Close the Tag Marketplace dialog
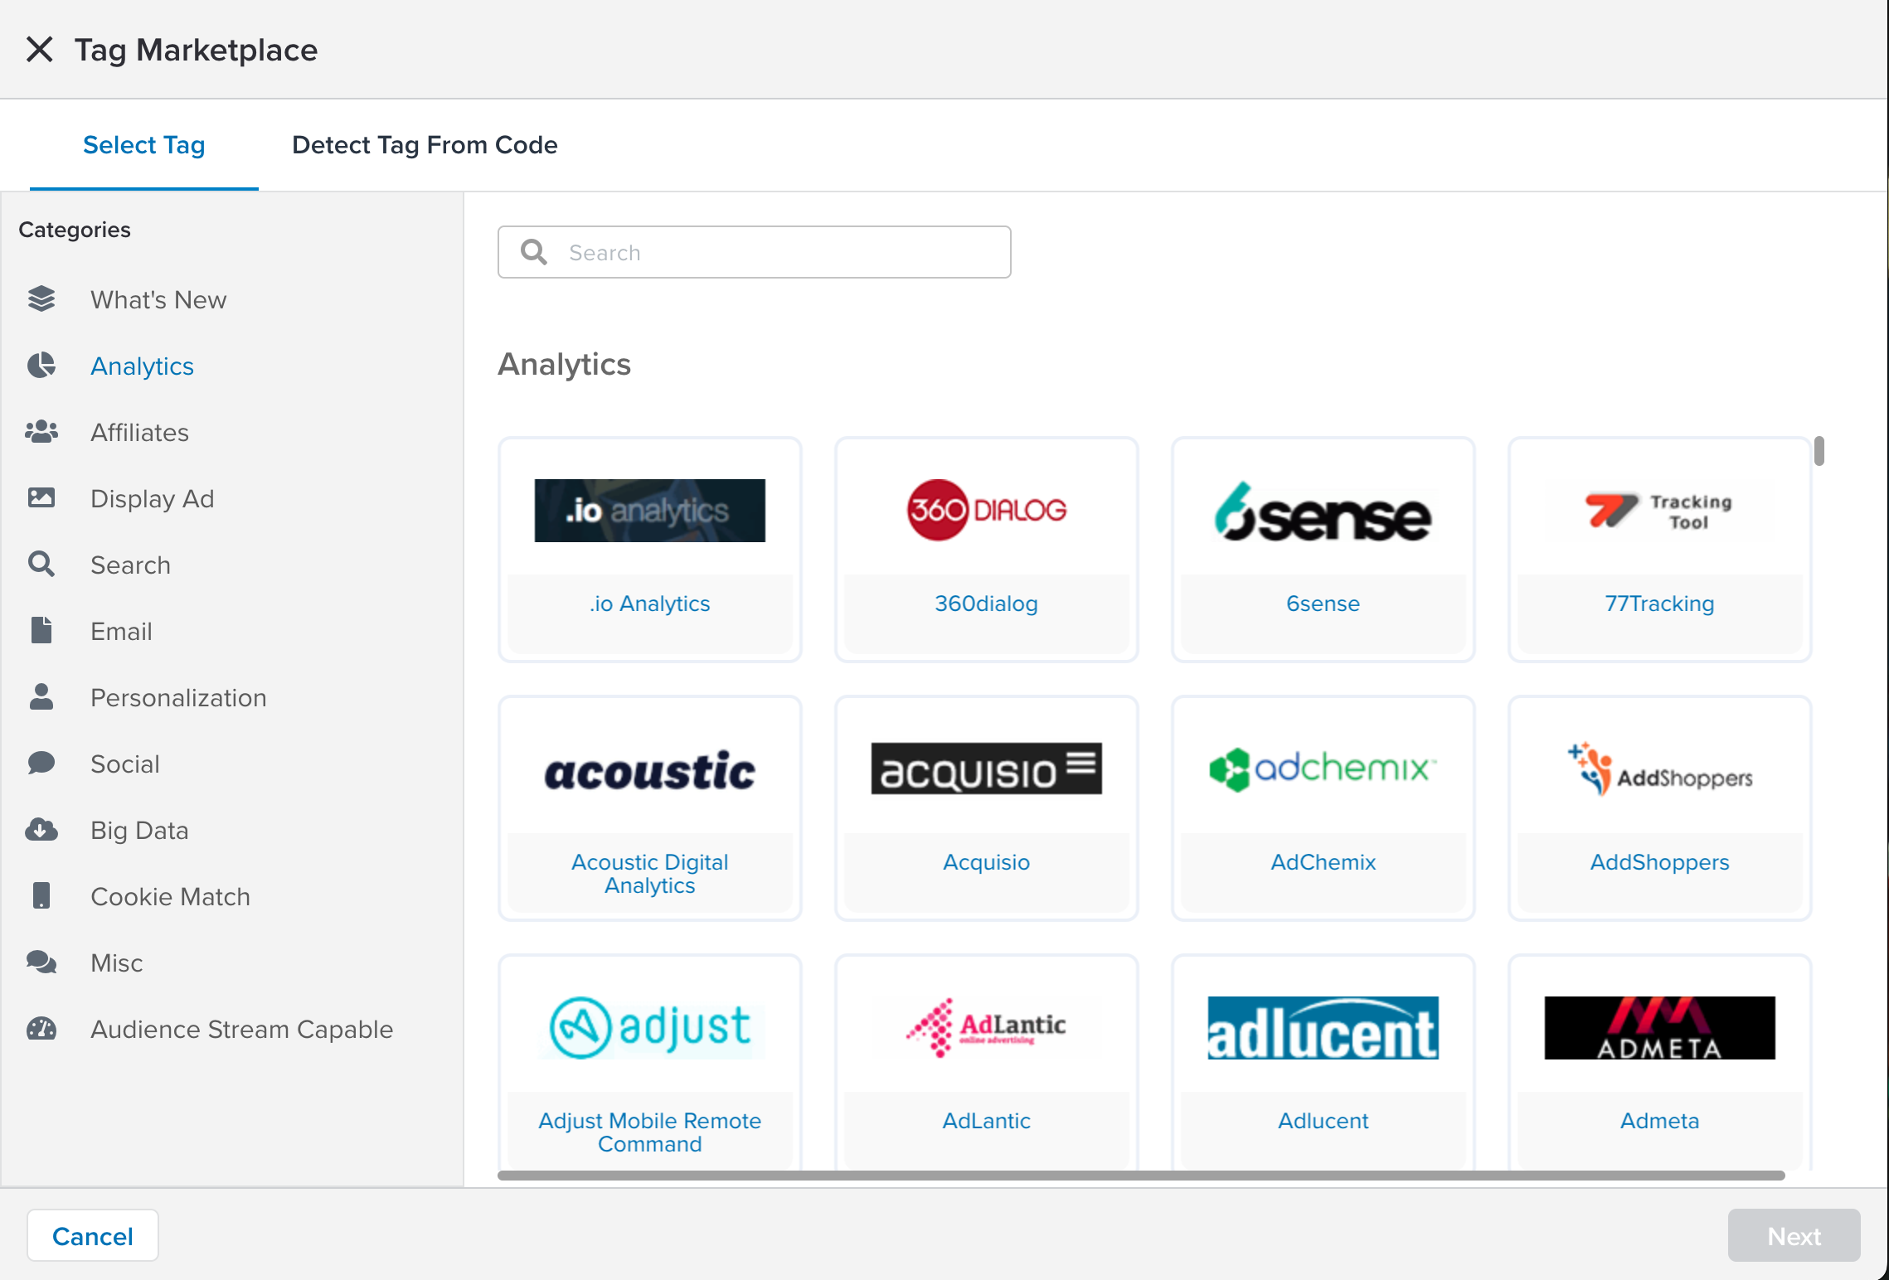Viewport: 1889px width, 1280px height. pyautogui.click(x=40, y=50)
